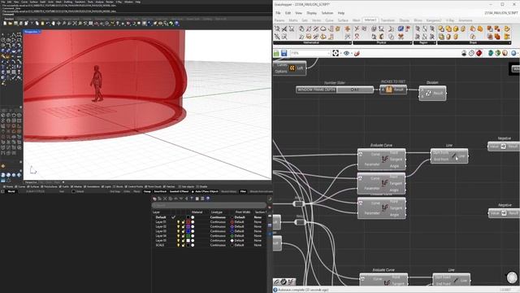Toggle the Curves filter checkbox
Screen dimensions: 520x293
[x=16, y=186]
